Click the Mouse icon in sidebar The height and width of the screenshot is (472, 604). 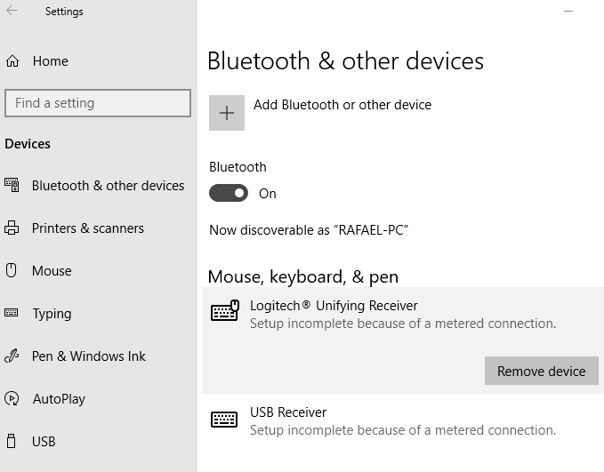pos(12,271)
